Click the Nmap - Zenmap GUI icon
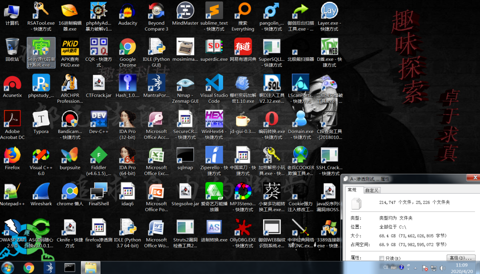The height and width of the screenshot is (274, 480). [185, 89]
